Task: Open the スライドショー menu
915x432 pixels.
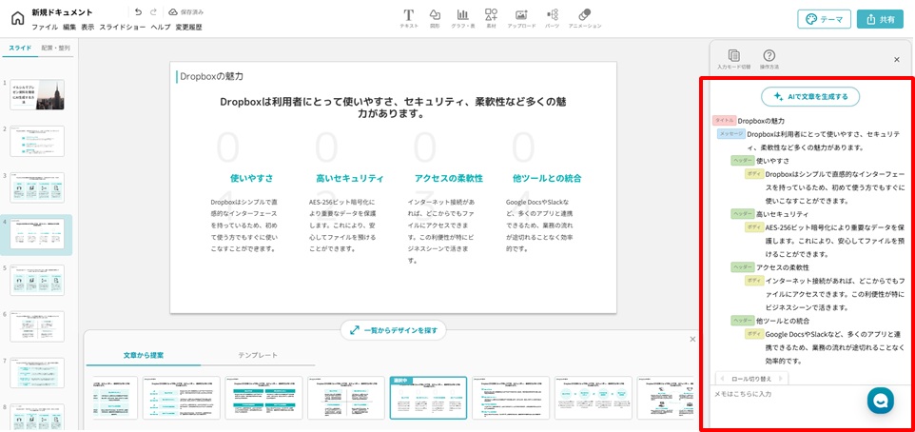Action: click(x=122, y=27)
